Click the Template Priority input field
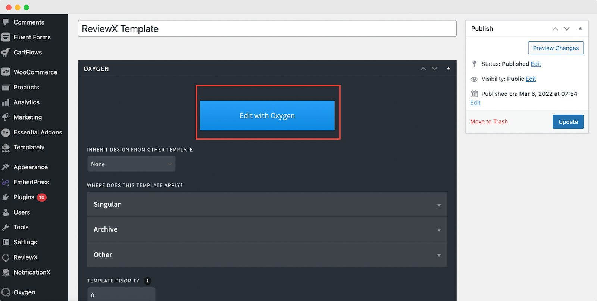This screenshot has width=597, height=301. tap(121, 294)
